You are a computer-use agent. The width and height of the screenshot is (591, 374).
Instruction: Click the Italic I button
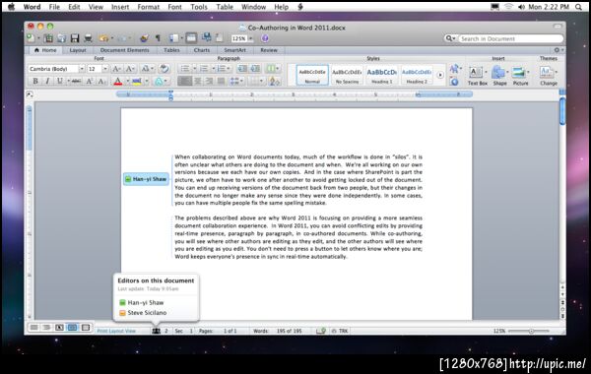[47, 81]
